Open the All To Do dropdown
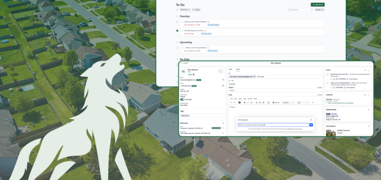Screen dimensions: 381x180 (185, 9)
